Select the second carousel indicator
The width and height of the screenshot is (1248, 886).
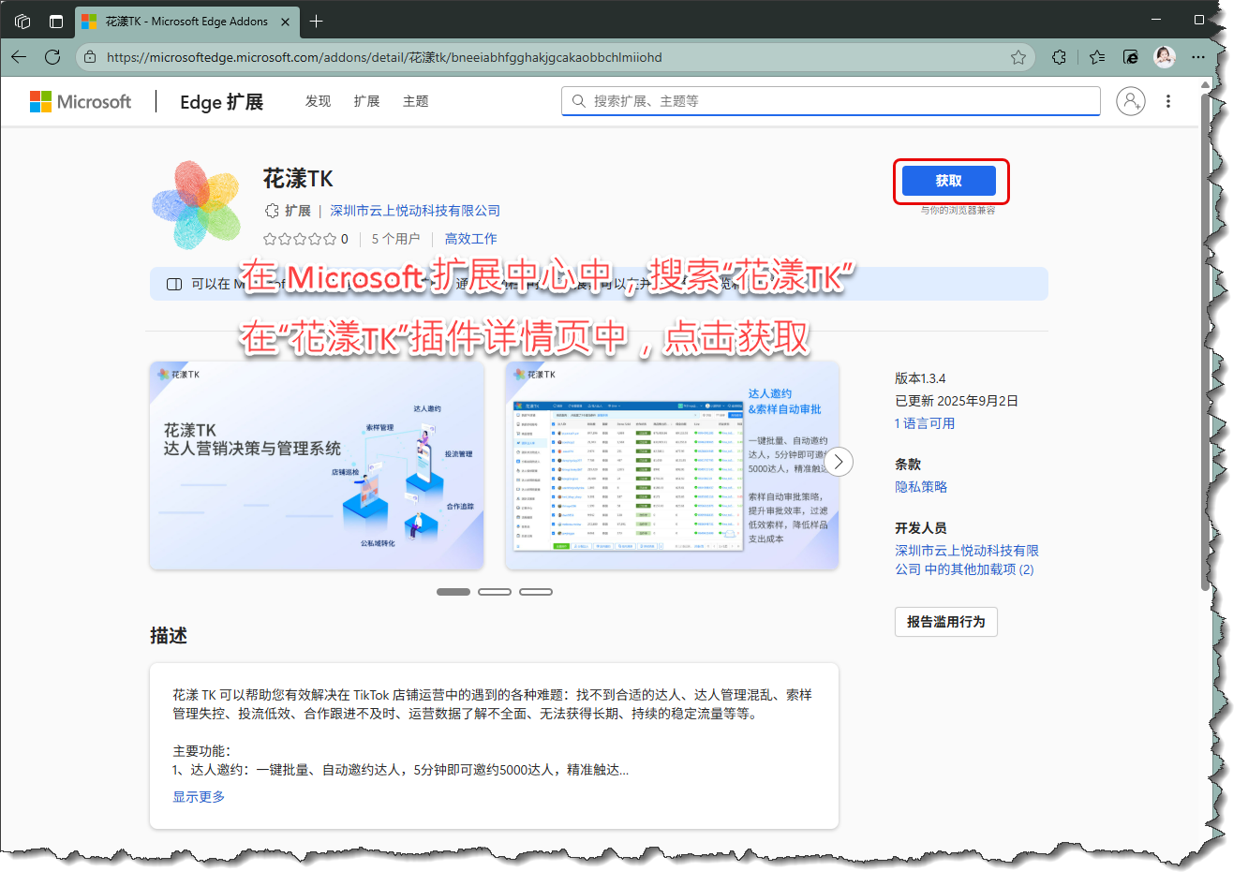(x=495, y=592)
